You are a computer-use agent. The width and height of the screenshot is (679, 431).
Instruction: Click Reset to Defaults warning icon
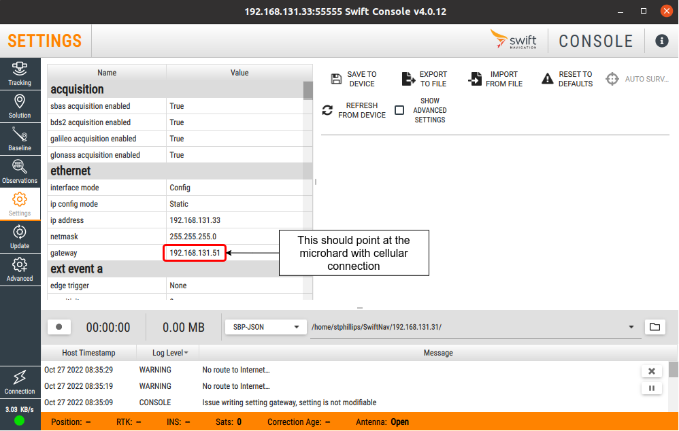[x=548, y=79]
